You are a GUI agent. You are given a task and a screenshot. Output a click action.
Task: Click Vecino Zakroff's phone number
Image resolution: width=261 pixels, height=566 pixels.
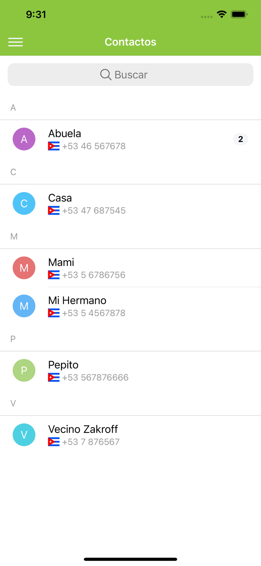click(x=92, y=441)
